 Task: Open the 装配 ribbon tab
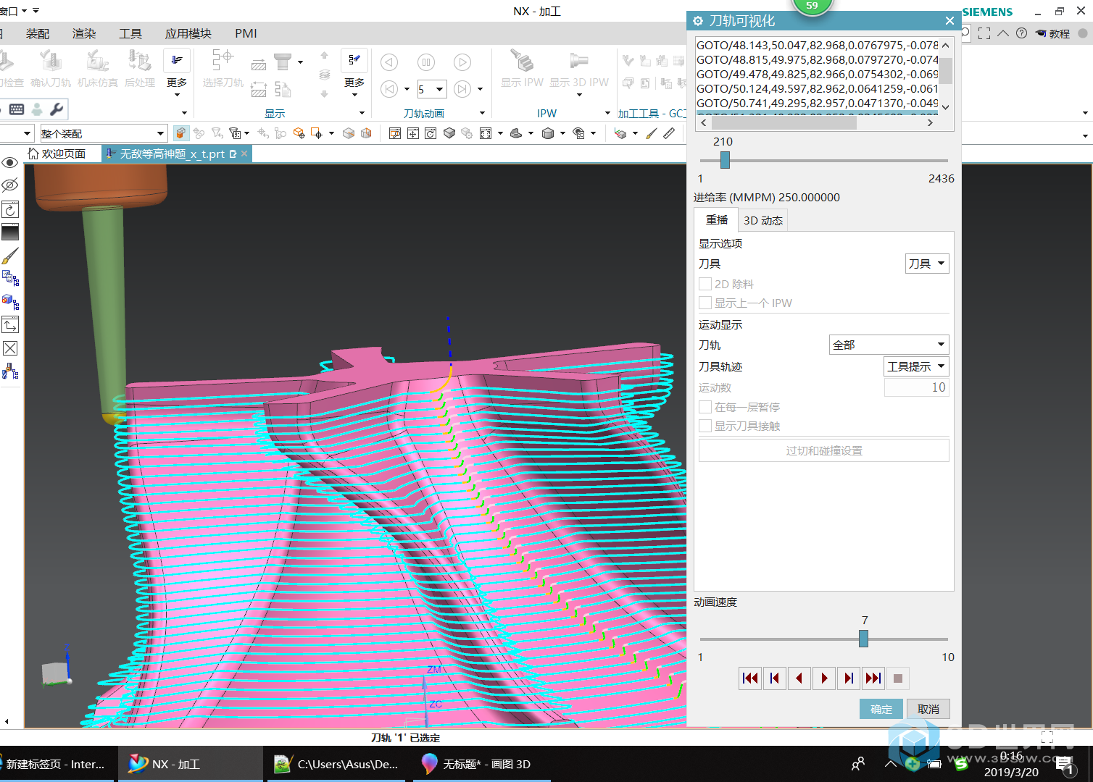point(38,33)
